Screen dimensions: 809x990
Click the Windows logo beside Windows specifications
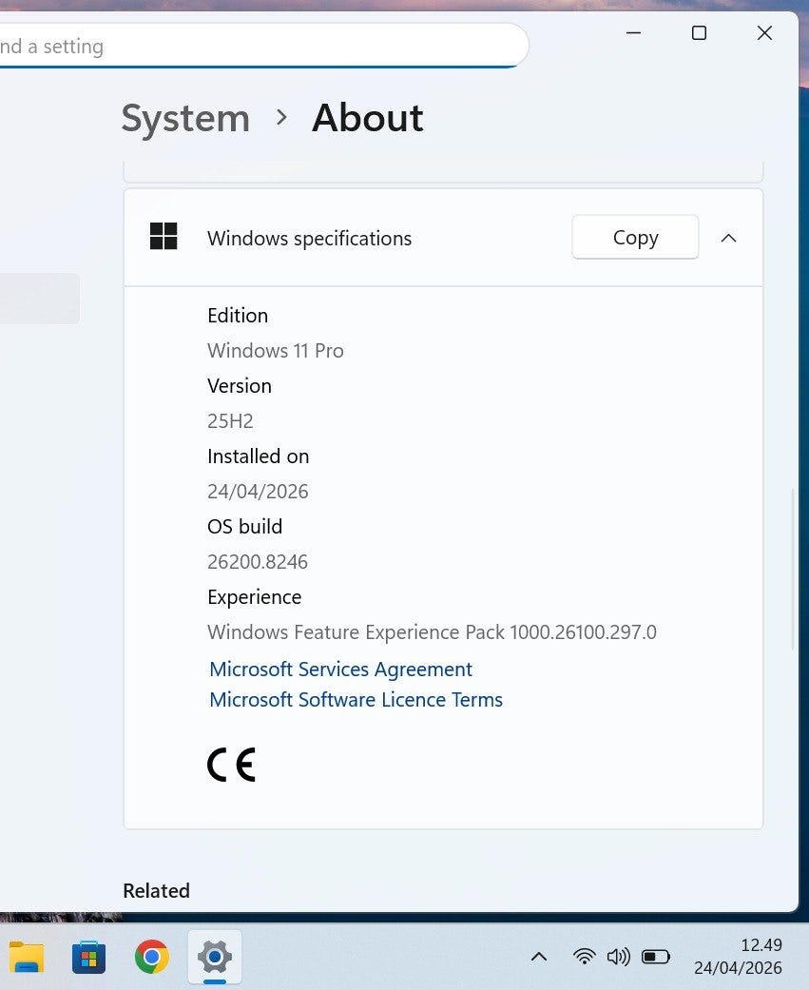164,237
